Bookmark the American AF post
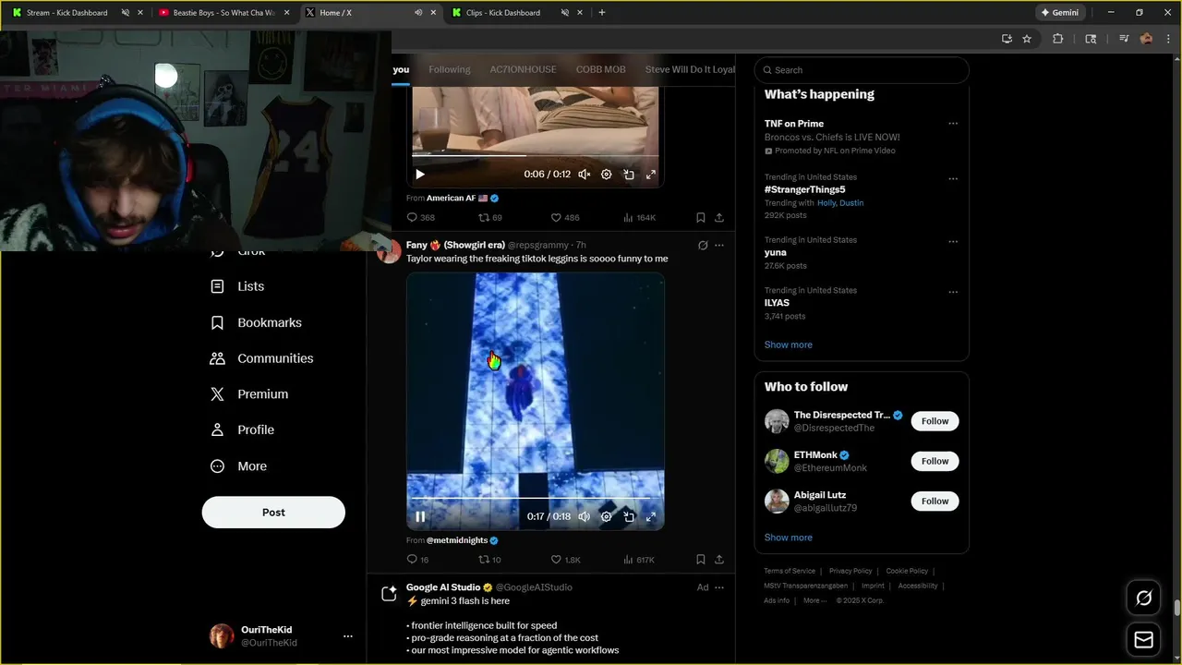This screenshot has height=665, width=1182. (700, 218)
